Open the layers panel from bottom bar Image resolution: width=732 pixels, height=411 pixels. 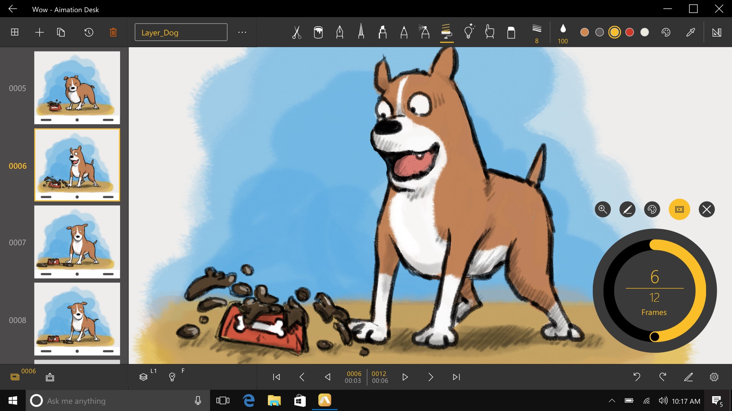(x=144, y=377)
